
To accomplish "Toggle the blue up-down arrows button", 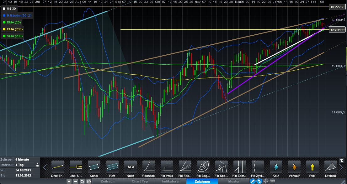I will click(x=259, y=182).
